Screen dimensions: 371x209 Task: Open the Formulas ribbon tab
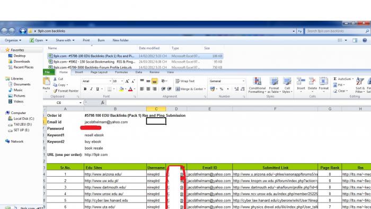(121, 72)
